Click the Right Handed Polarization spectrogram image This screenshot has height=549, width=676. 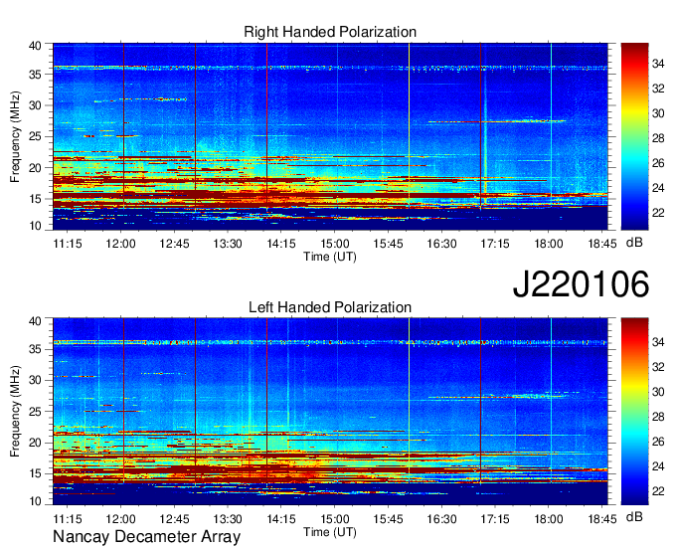[330, 136]
